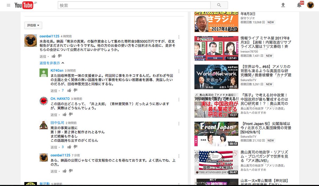319x186 pixels.
Task: Reply to CH. HAYATO comment
Action: click(54, 115)
